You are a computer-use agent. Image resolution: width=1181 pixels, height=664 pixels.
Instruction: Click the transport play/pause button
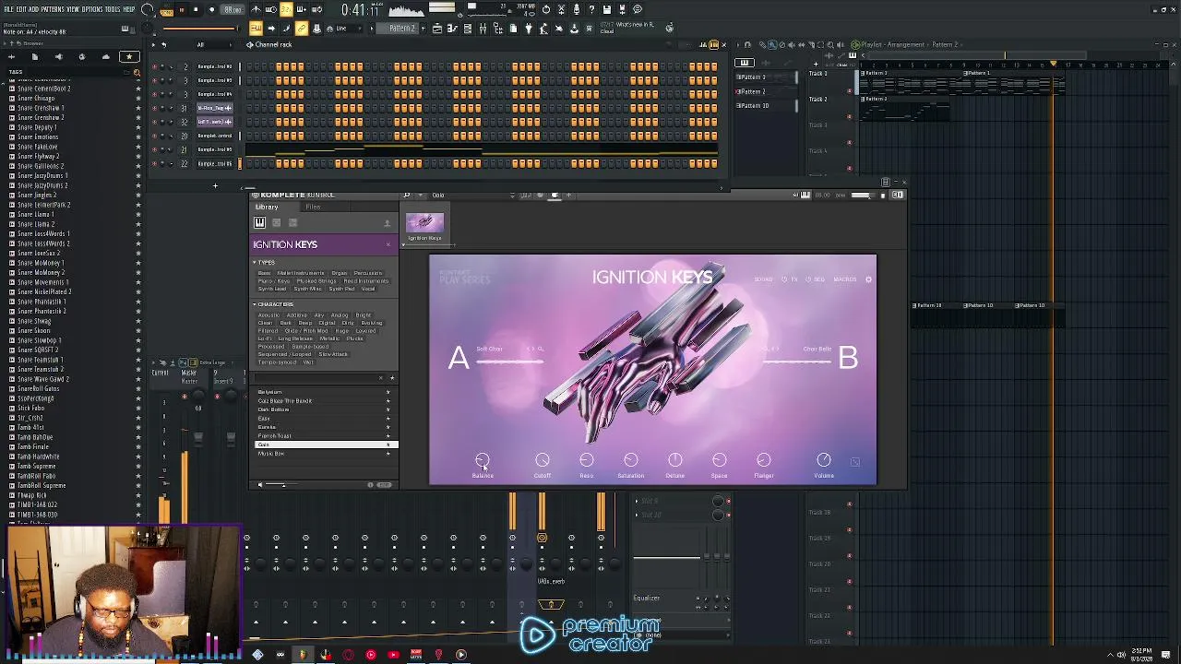pos(181,9)
